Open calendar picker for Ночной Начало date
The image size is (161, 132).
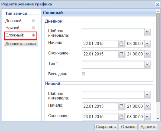coord(121,106)
